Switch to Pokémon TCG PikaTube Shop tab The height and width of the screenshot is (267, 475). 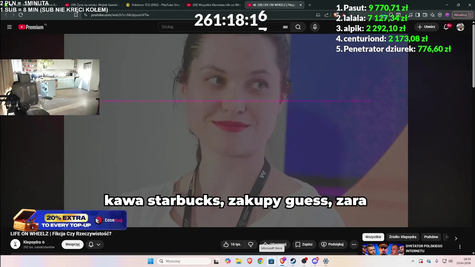tap(153, 5)
